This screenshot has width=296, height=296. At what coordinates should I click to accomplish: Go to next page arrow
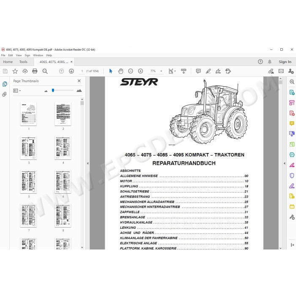pos(71,71)
